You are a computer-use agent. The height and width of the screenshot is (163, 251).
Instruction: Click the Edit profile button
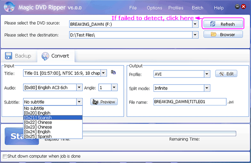226,74
